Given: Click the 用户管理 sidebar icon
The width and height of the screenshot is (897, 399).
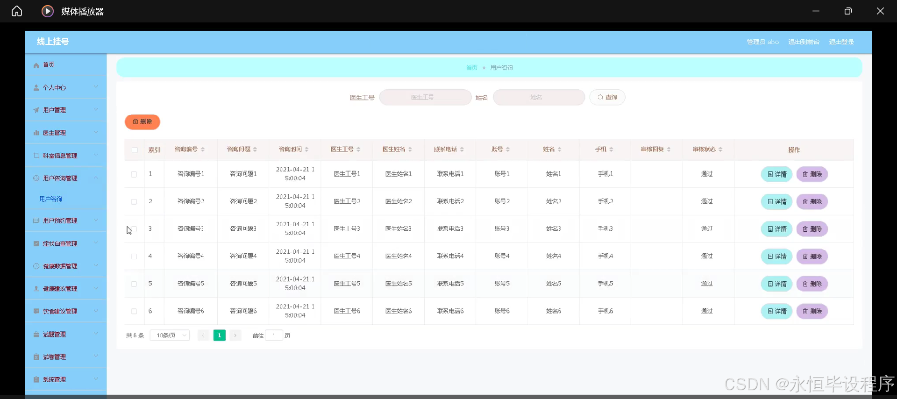Looking at the screenshot, I should tap(36, 110).
